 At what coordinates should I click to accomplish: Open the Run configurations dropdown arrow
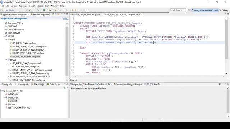[x=47, y=10]
